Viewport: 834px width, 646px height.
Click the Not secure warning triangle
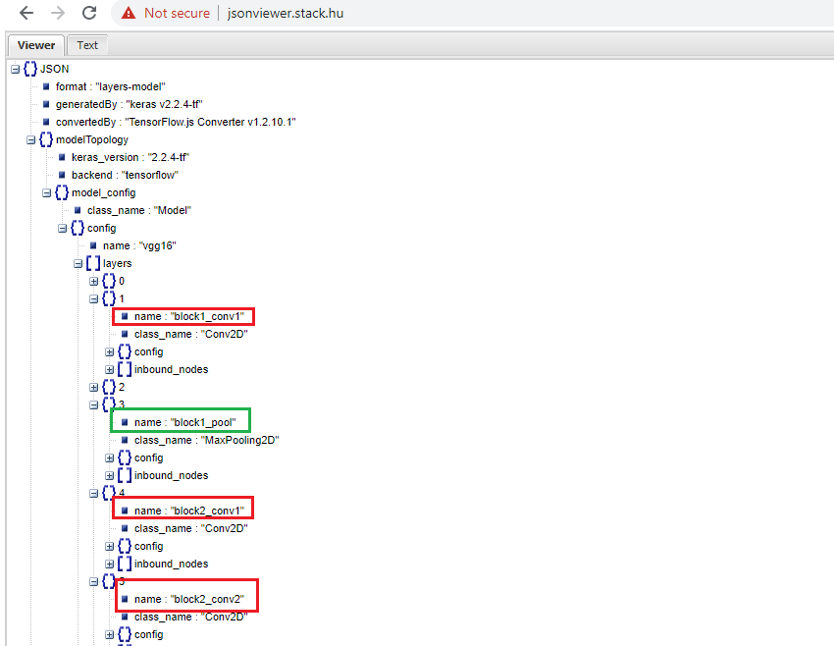coord(129,13)
